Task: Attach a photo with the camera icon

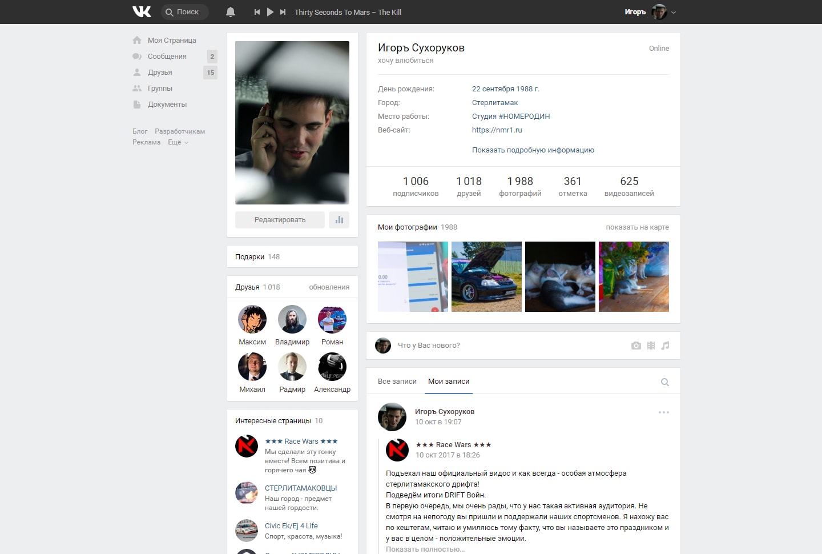Action: point(636,346)
